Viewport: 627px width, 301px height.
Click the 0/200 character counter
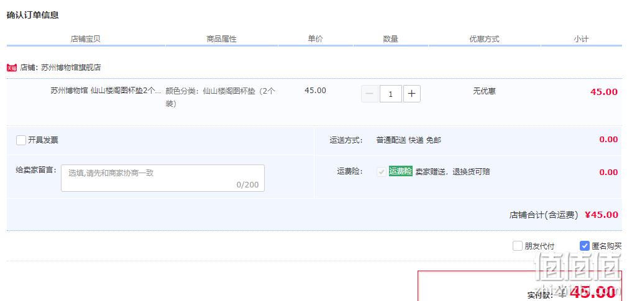coord(247,185)
